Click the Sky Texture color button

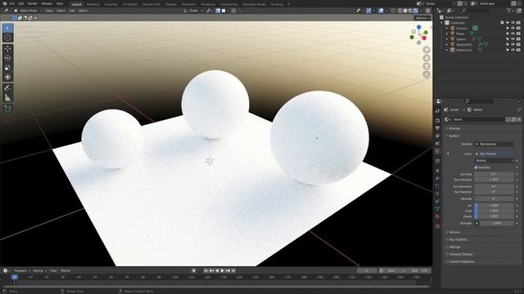tap(494, 154)
